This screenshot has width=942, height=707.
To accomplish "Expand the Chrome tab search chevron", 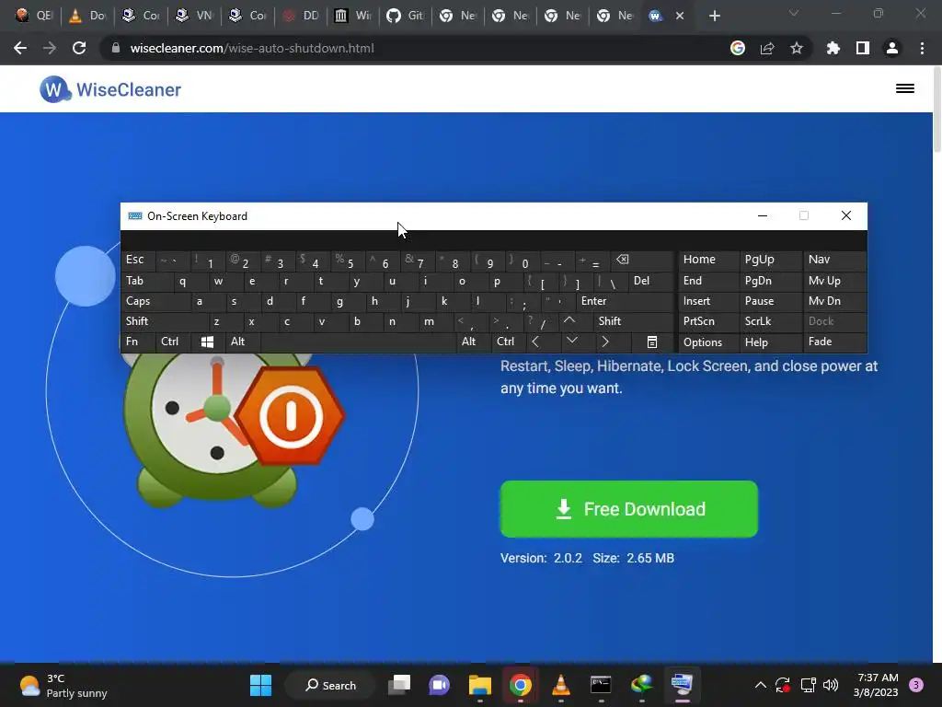I will (x=794, y=13).
